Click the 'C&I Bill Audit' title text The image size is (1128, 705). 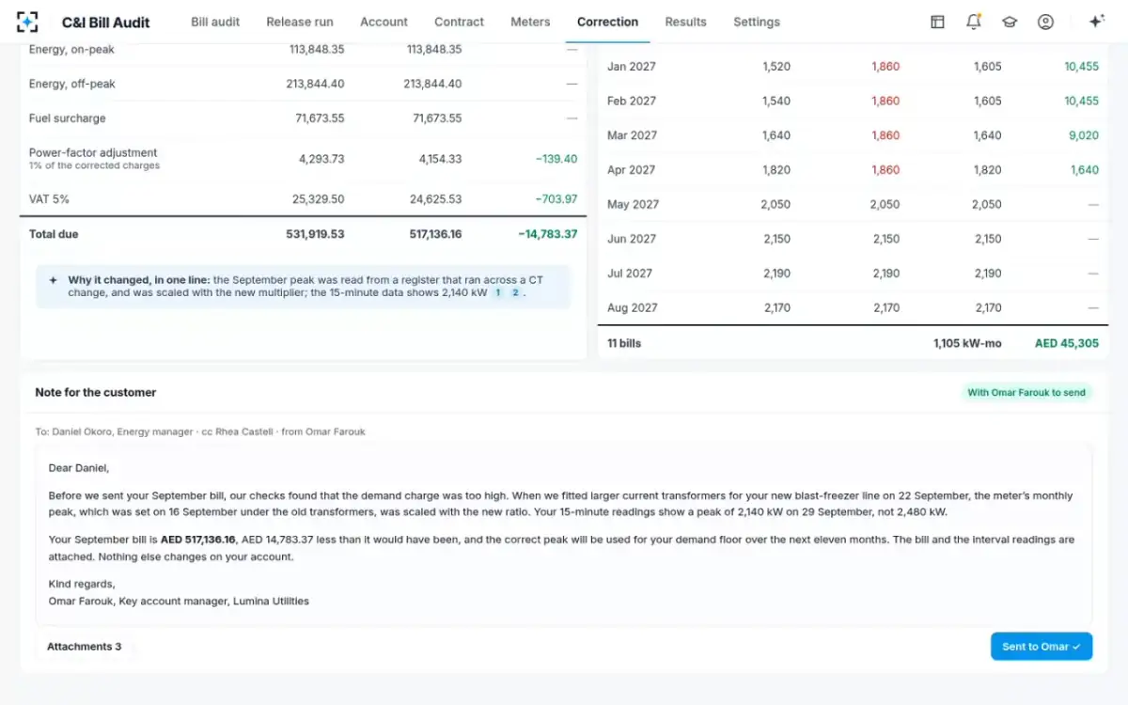coord(105,22)
